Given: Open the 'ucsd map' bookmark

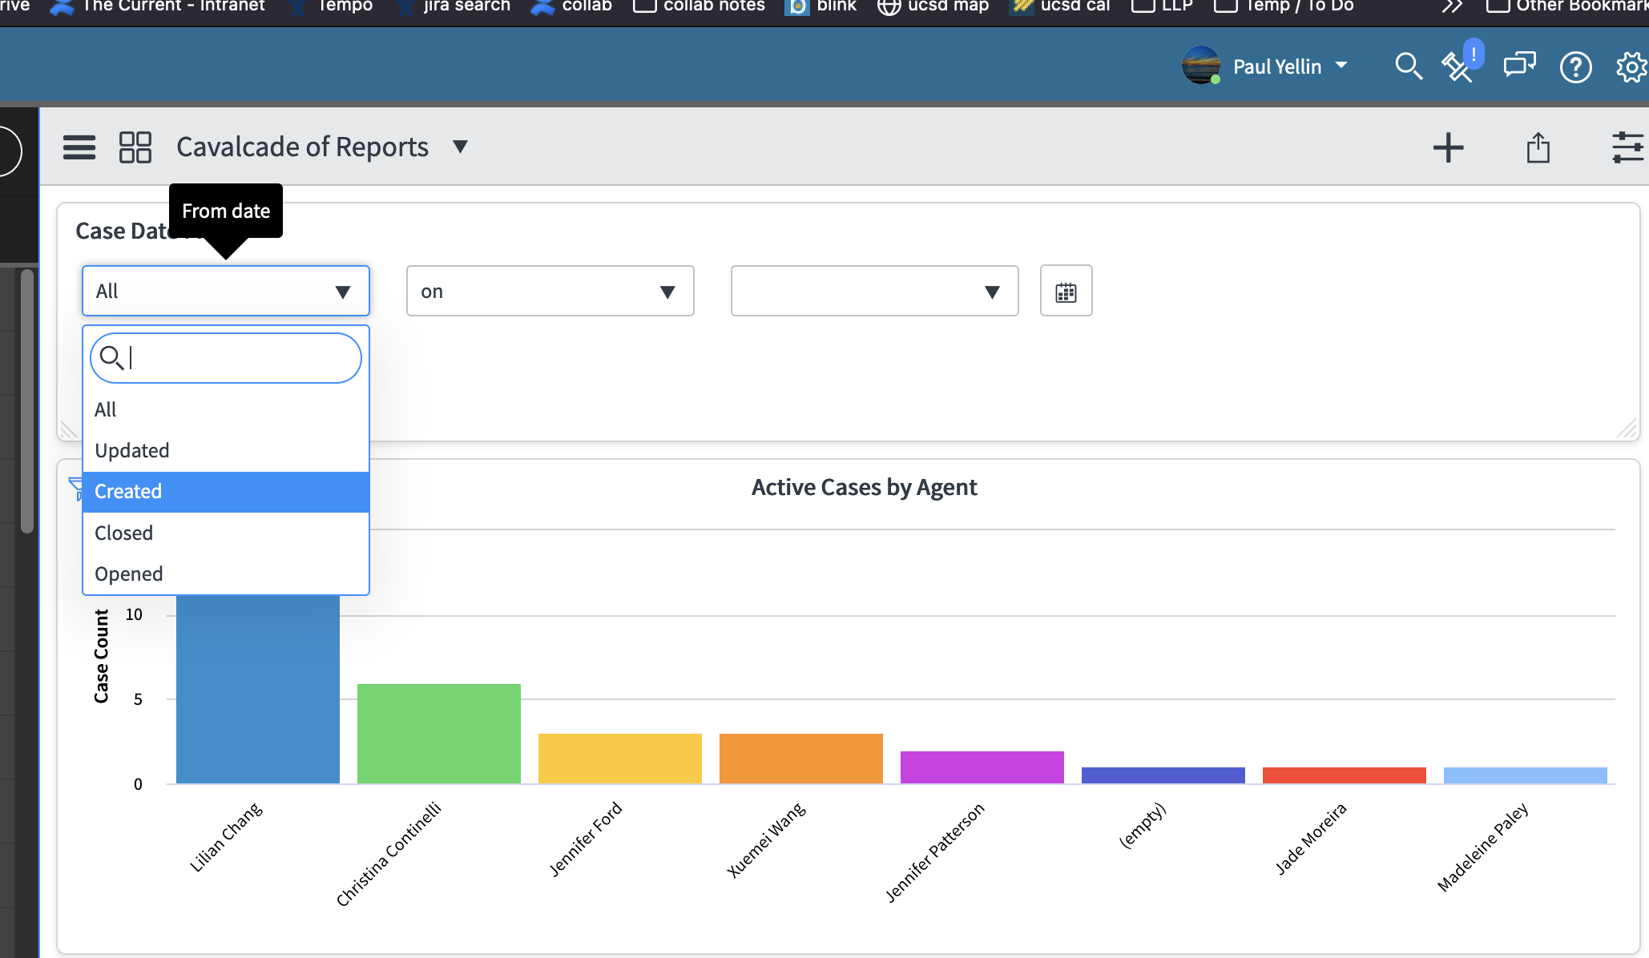Looking at the screenshot, I should click(x=933, y=6).
